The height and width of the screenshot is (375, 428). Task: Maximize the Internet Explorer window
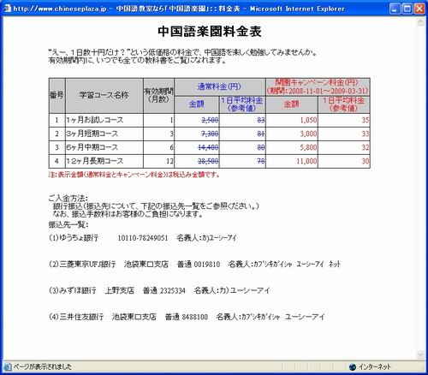point(407,9)
